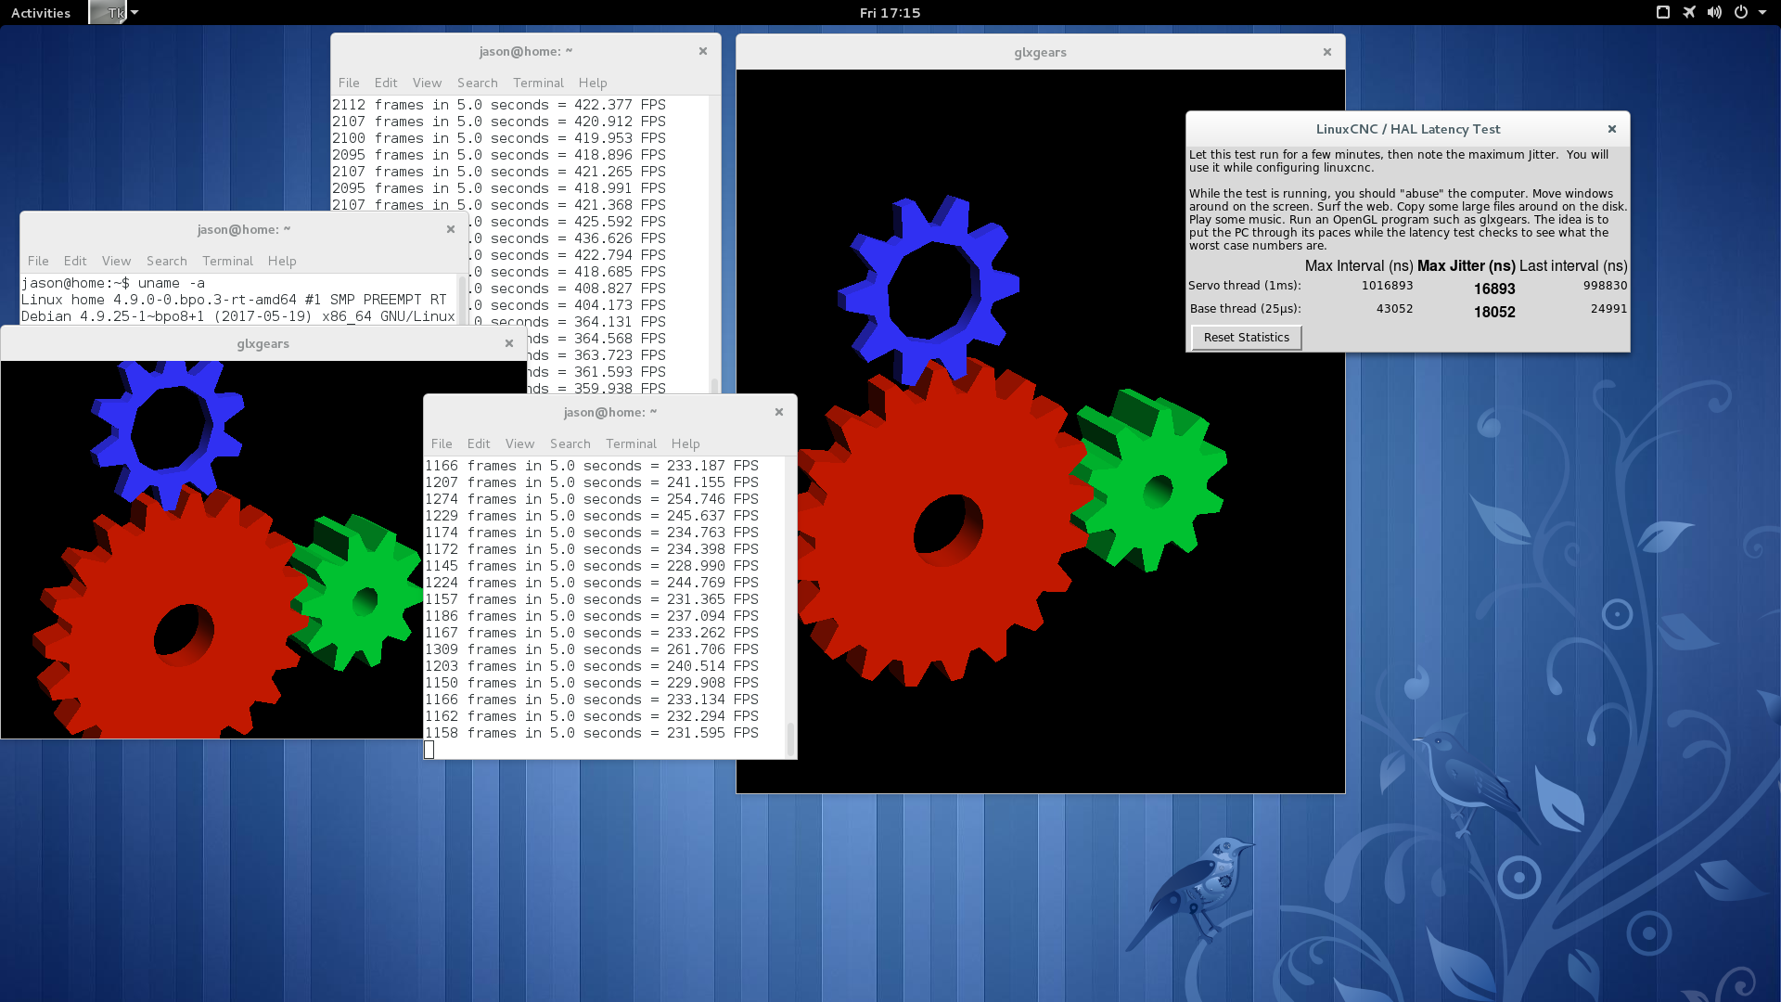
Task: Click the line '1158 frames in 5.0 seconds = 231.595 FPS'
Action: [x=592, y=733]
